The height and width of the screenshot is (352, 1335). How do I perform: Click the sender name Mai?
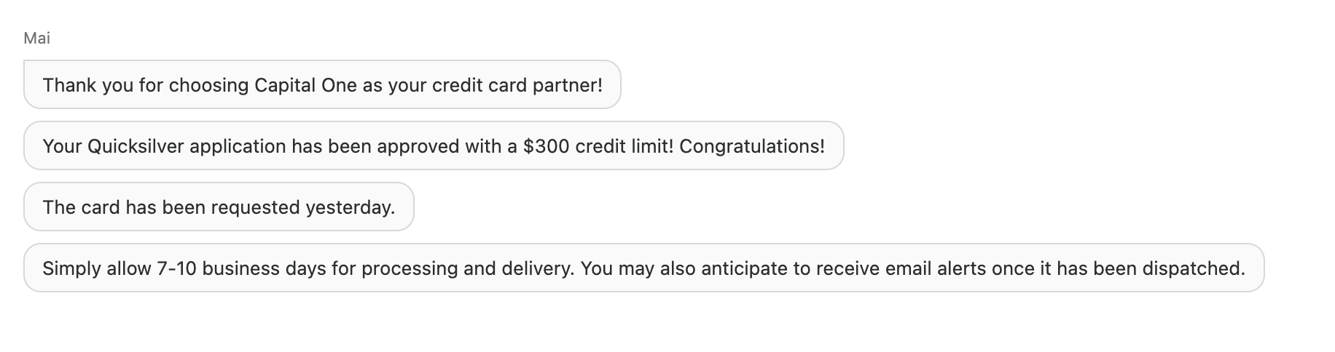36,38
